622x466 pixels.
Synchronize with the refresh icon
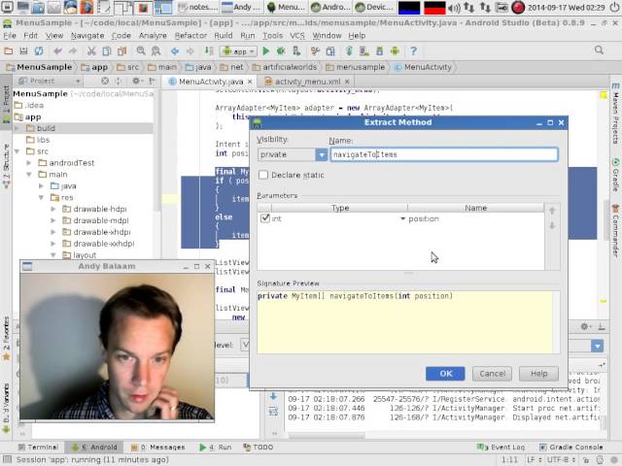[x=39, y=51]
